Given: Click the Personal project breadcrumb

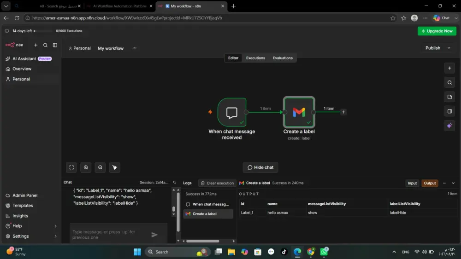Looking at the screenshot, I should (80, 48).
